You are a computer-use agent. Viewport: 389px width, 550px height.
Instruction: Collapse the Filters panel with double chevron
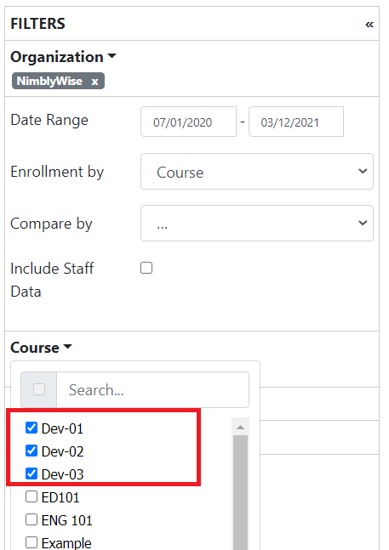(x=369, y=25)
